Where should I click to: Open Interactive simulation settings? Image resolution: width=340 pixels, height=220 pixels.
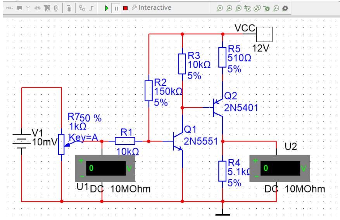tap(152, 8)
